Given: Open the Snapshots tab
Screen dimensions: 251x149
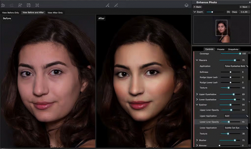Looking at the screenshot, I should pyautogui.click(x=233, y=49).
